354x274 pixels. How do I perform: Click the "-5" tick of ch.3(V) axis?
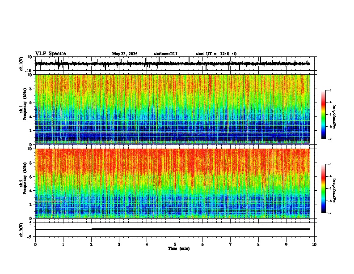coord(30,237)
